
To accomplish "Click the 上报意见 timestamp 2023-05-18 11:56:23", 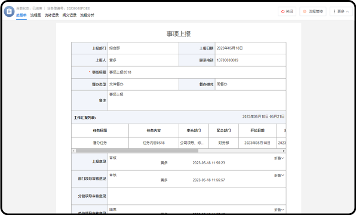I will pos(209,163).
